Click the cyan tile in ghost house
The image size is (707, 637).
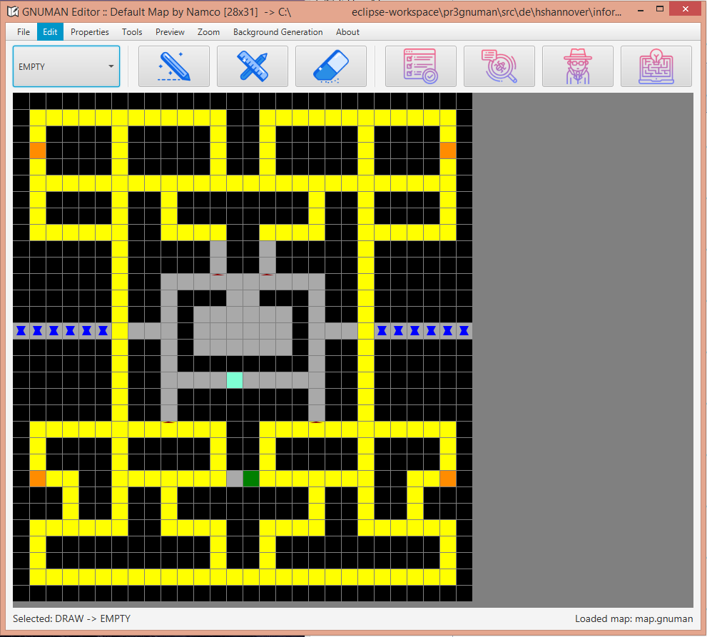pos(235,380)
